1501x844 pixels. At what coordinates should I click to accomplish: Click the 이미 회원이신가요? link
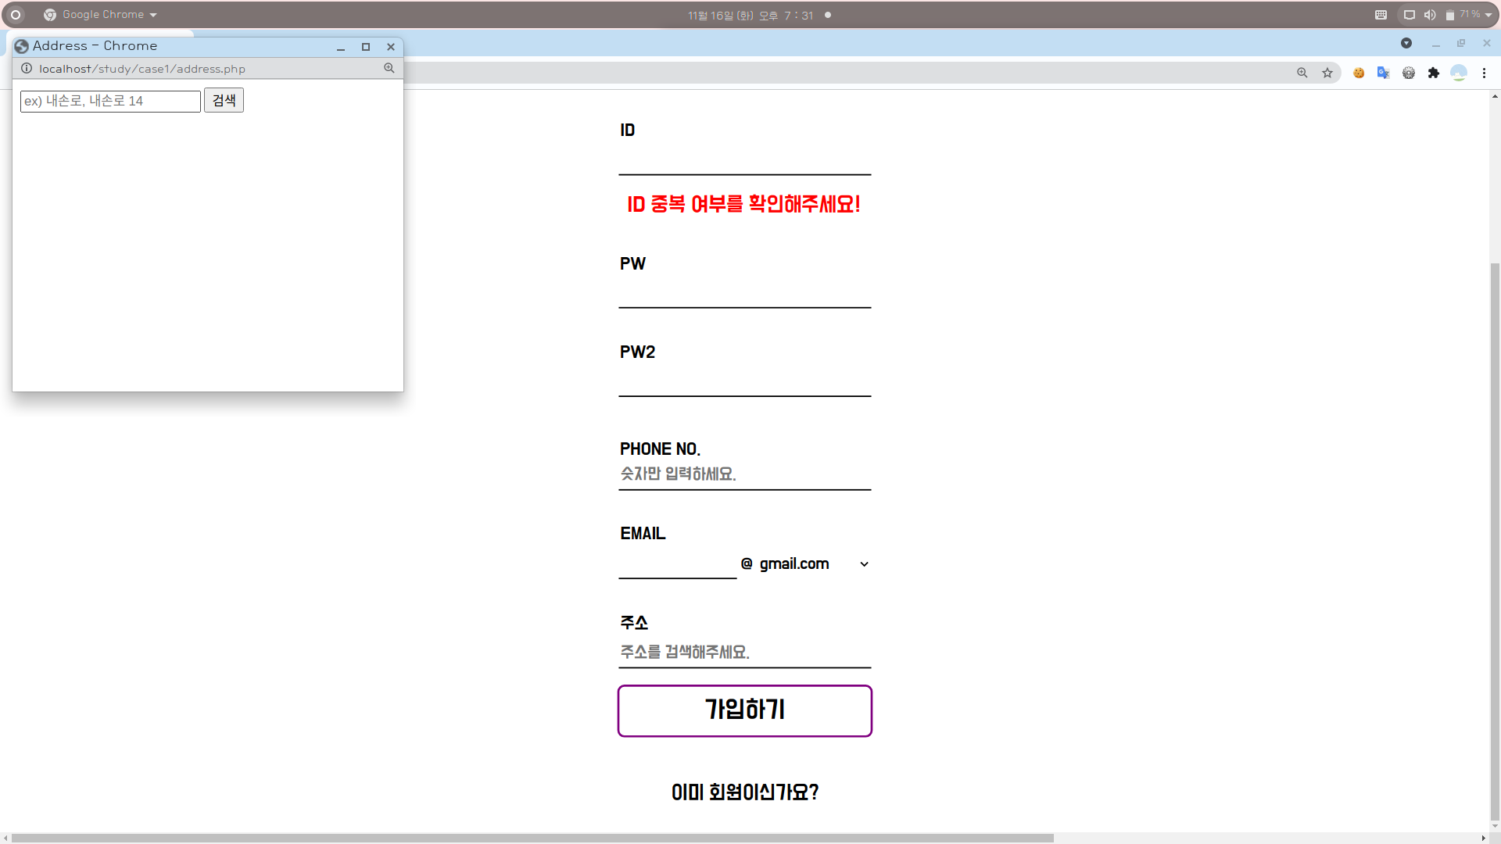click(x=744, y=792)
